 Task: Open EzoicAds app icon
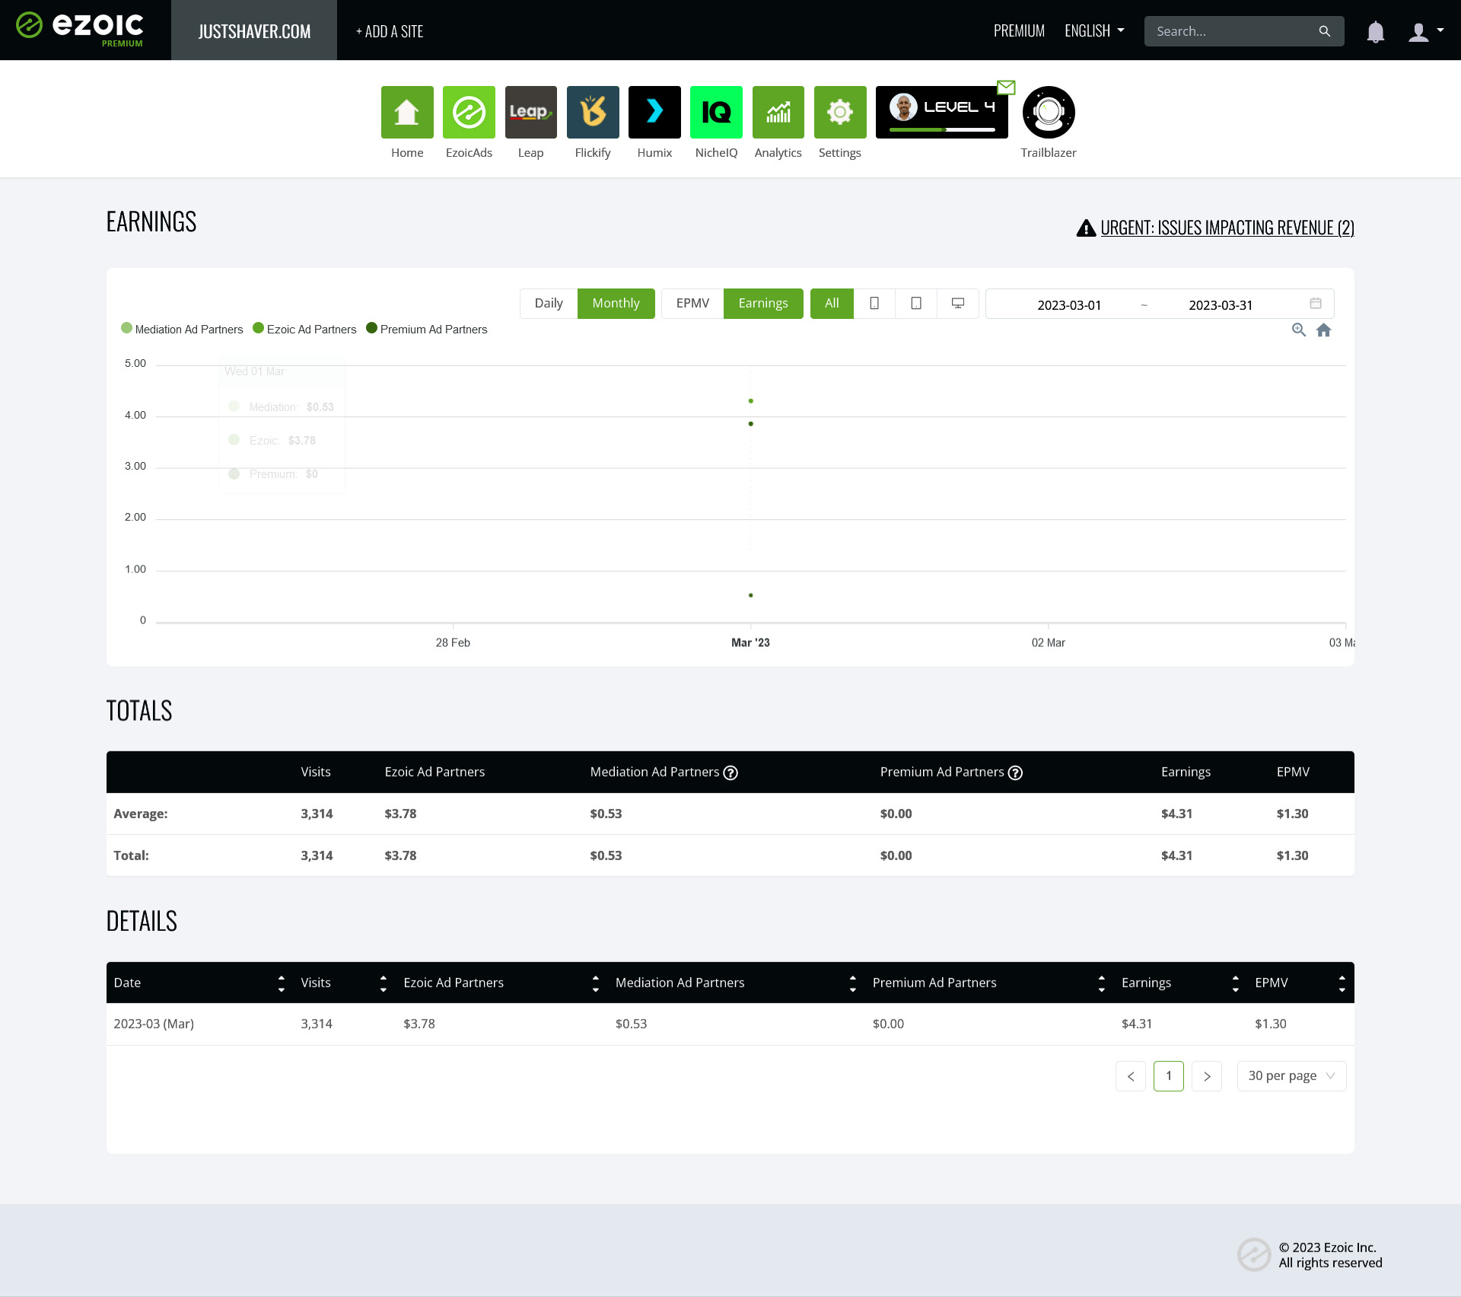tap(469, 112)
